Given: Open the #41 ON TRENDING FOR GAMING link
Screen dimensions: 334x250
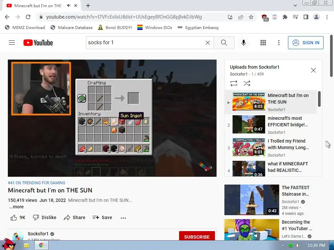Looking at the screenshot, I should pyautogui.click(x=37, y=183).
